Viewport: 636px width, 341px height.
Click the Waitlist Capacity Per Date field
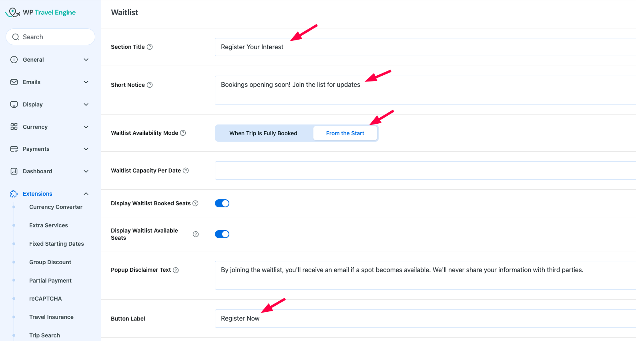(x=424, y=170)
